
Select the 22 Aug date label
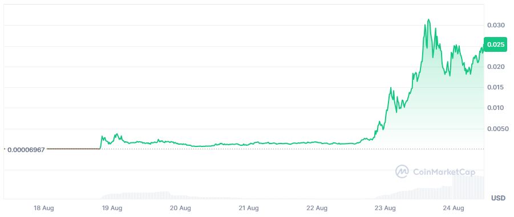[317, 208]
